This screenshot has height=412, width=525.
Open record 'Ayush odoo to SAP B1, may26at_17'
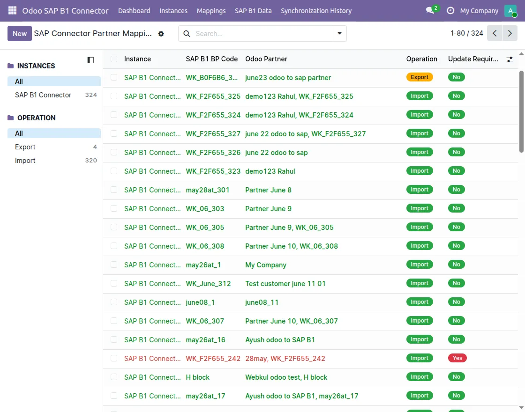(302, 396)
